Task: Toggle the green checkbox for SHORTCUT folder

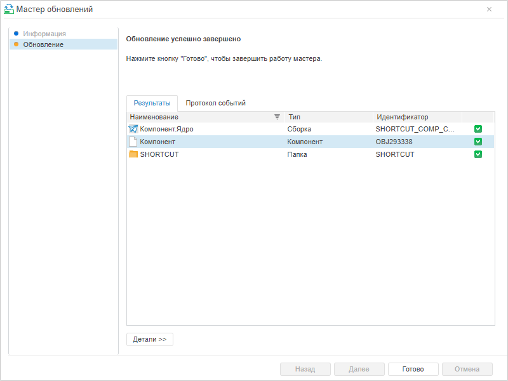Action: point(478,154)
